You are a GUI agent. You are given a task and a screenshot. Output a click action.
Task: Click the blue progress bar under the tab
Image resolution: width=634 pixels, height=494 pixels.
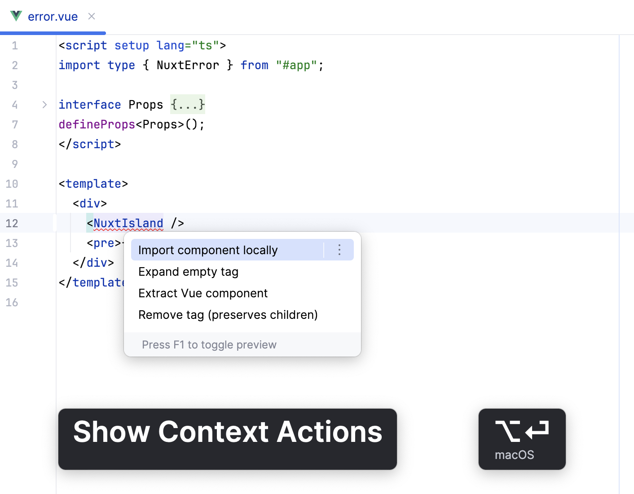click(x=53, y=32)
